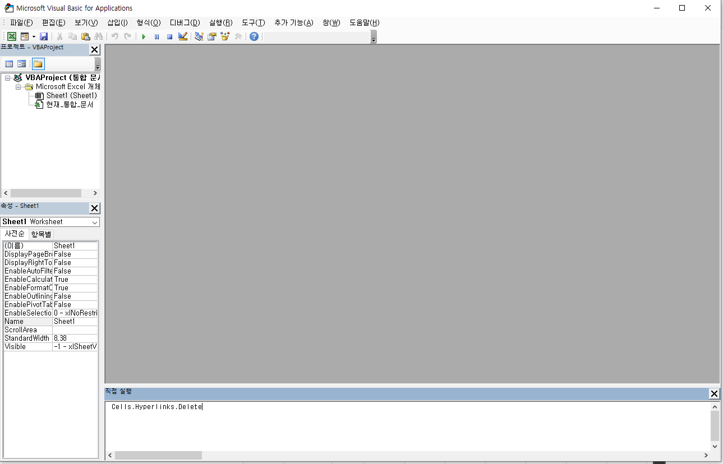Close the 직접 실행 immediate window

pos(714,393)
